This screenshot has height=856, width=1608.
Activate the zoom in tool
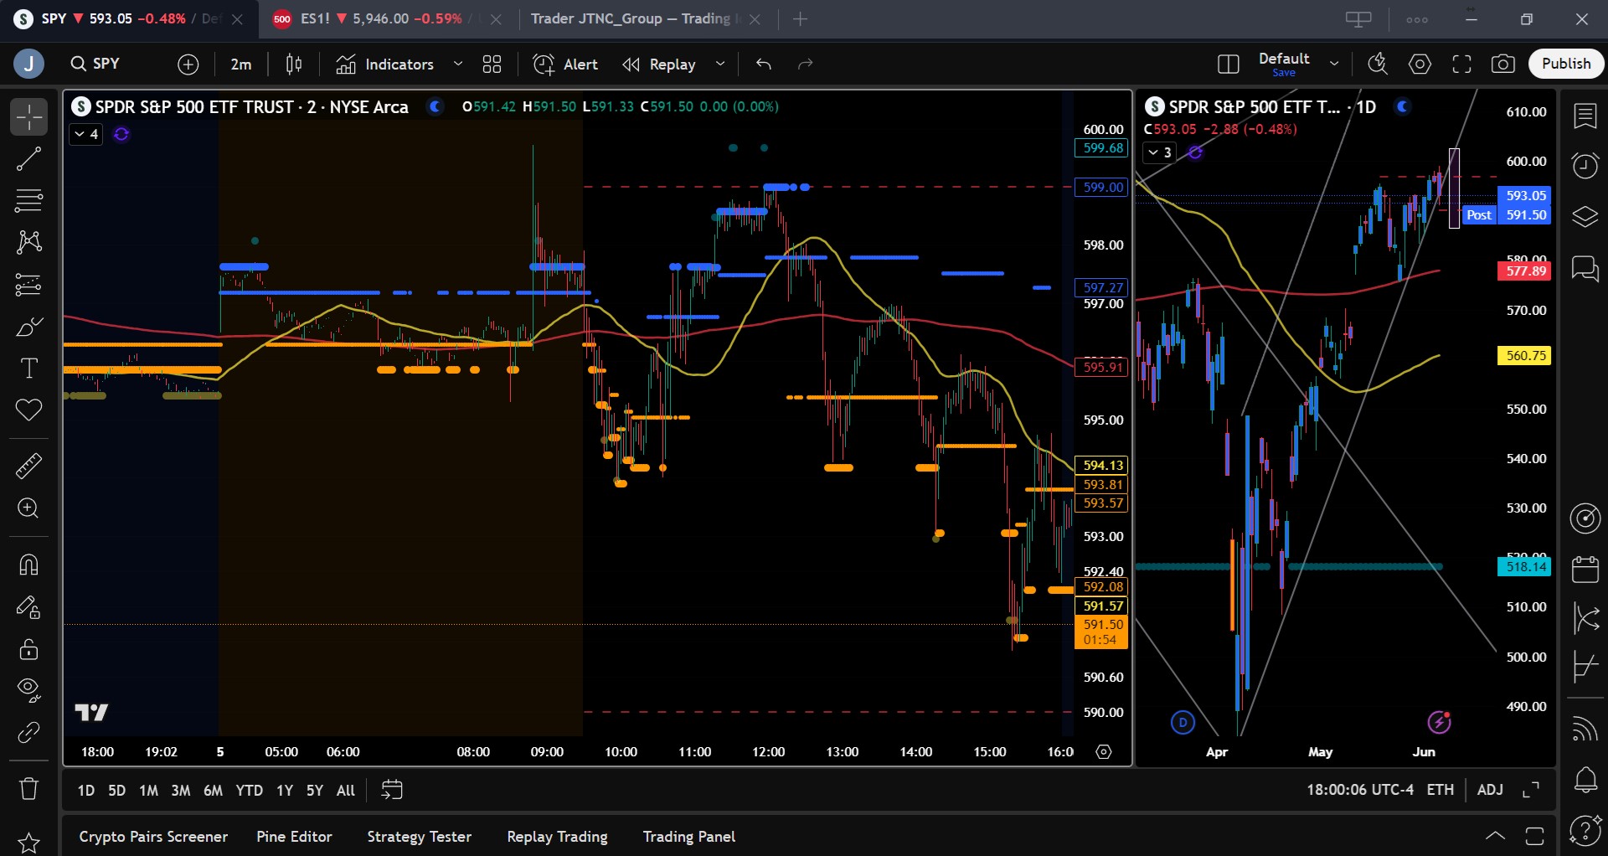pyautogui.click(x=28, y=508)
